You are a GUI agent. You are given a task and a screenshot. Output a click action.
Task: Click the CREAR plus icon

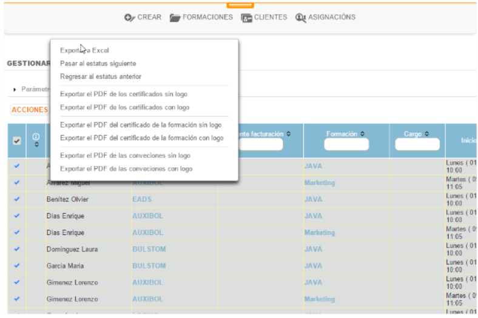(x=129, y=18)
